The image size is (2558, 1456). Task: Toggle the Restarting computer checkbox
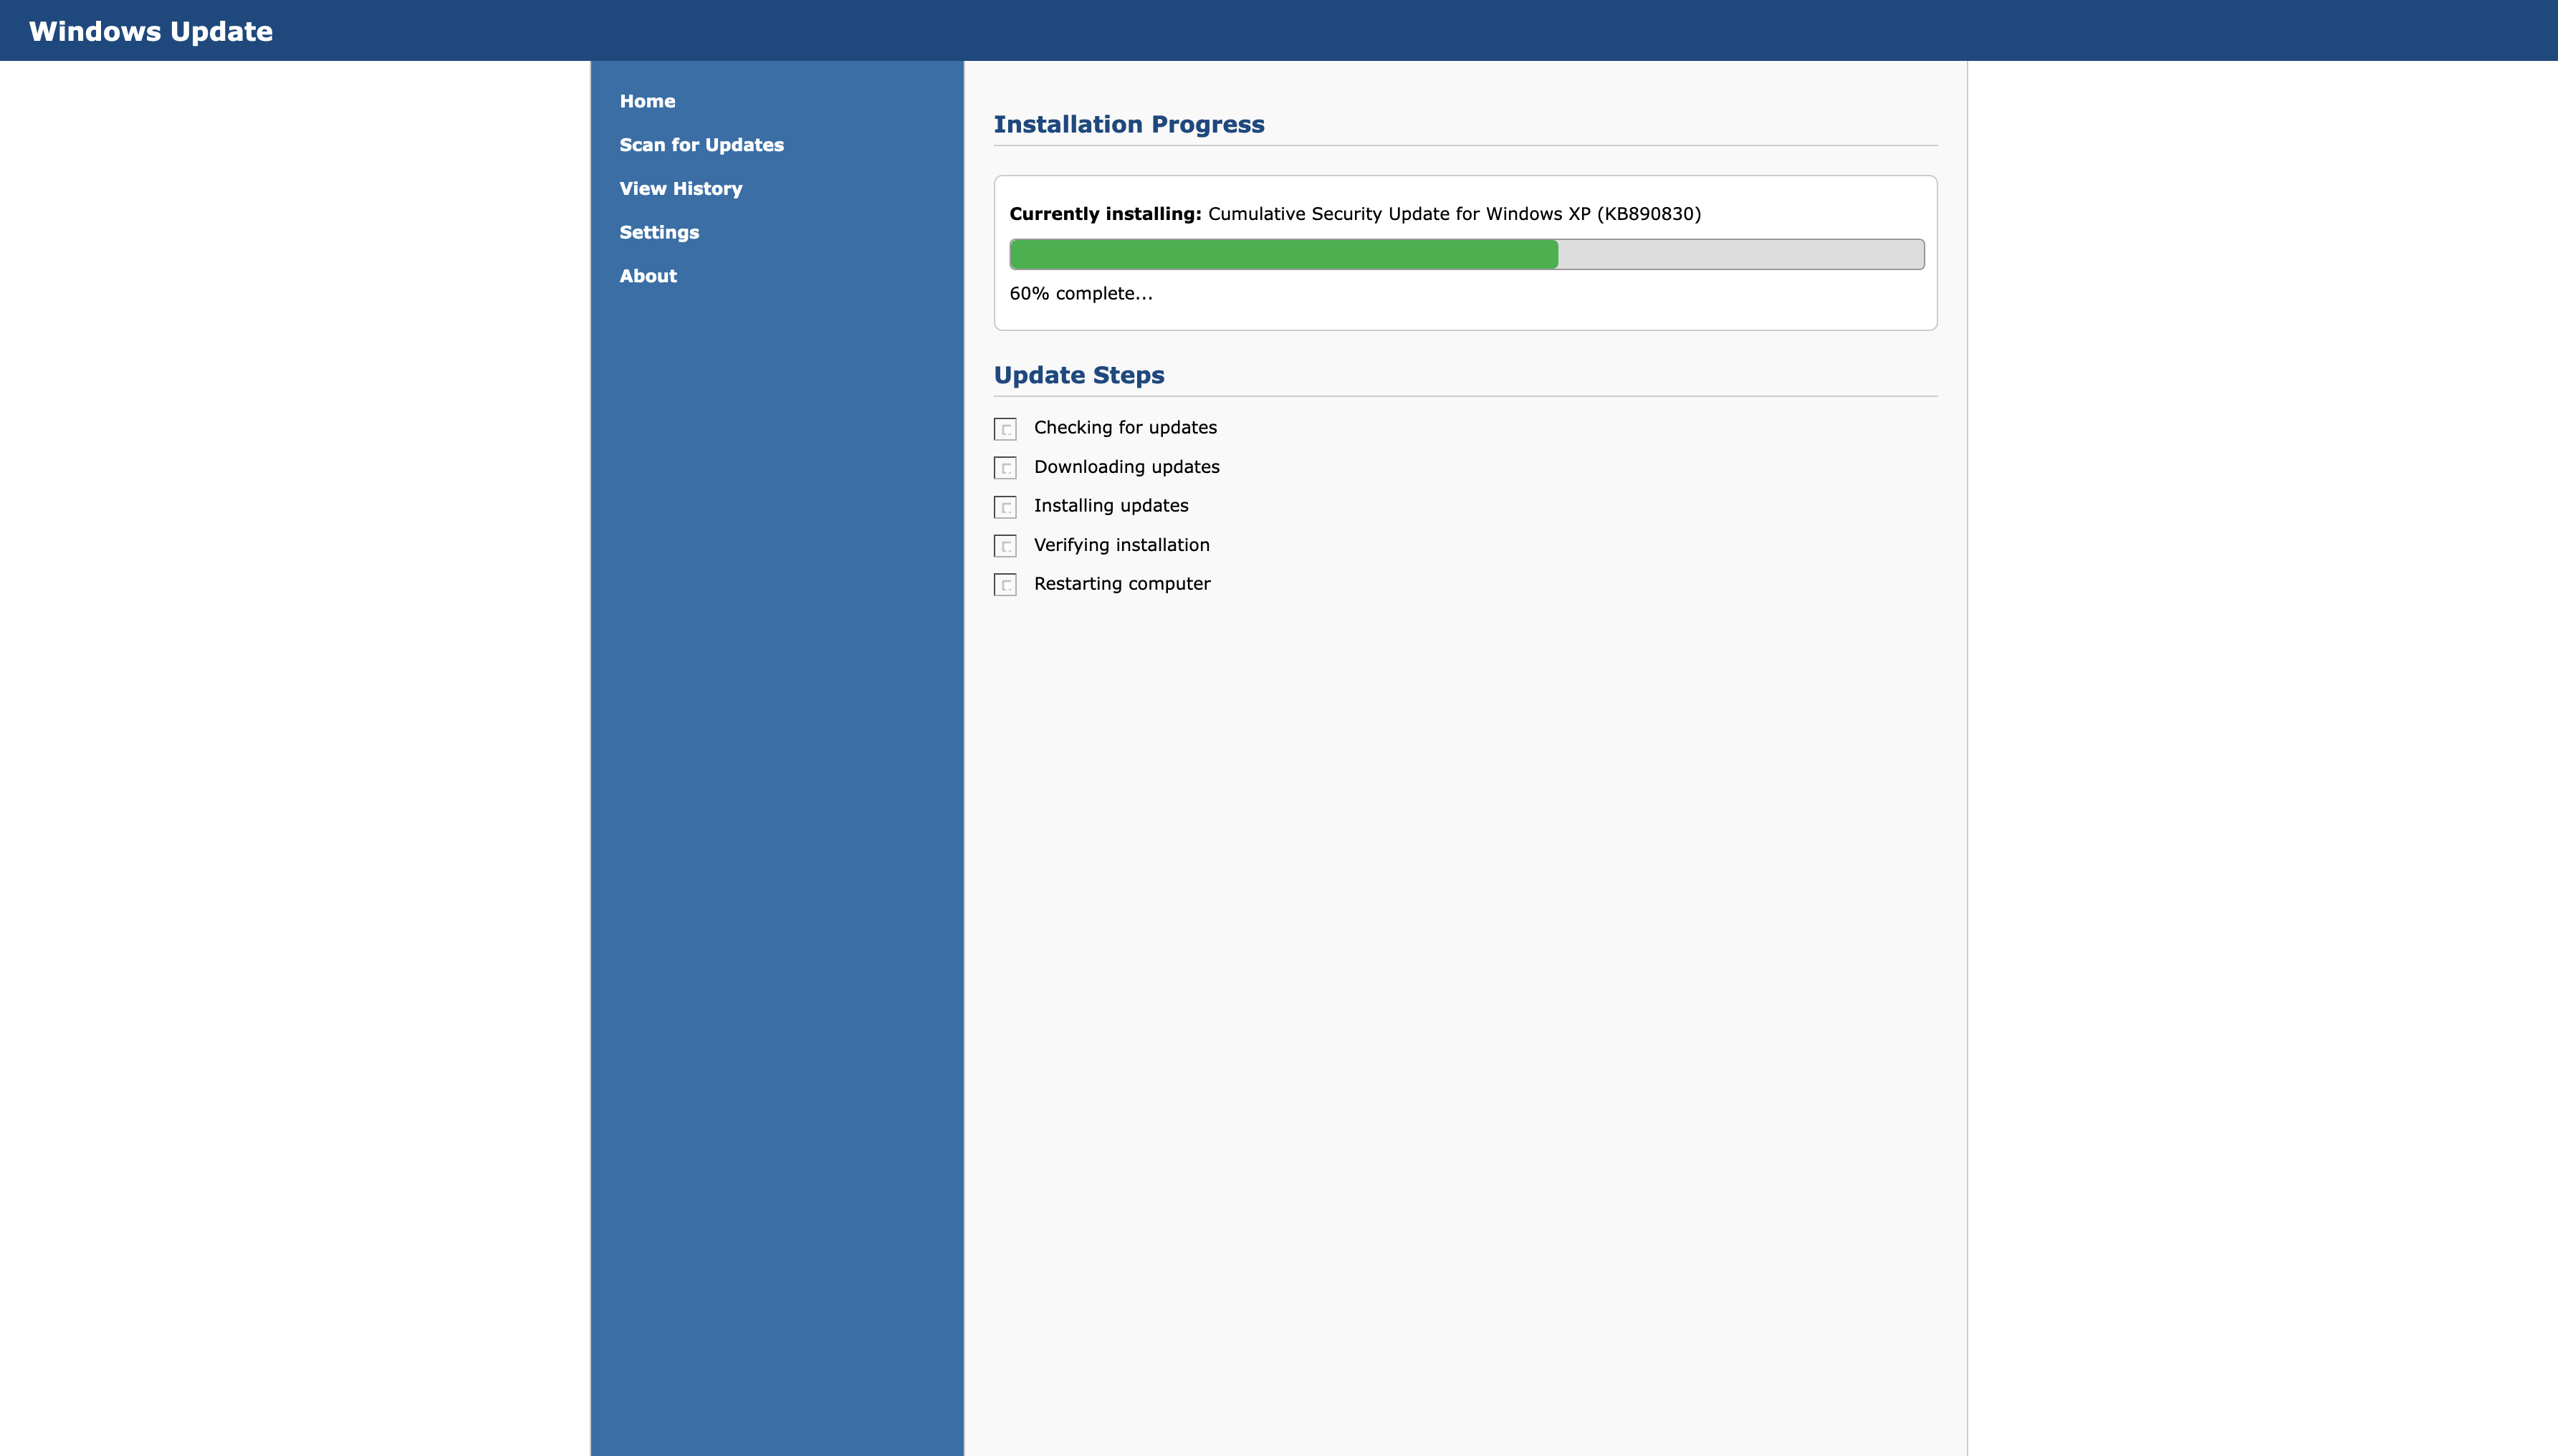(x=1005, y=585)
